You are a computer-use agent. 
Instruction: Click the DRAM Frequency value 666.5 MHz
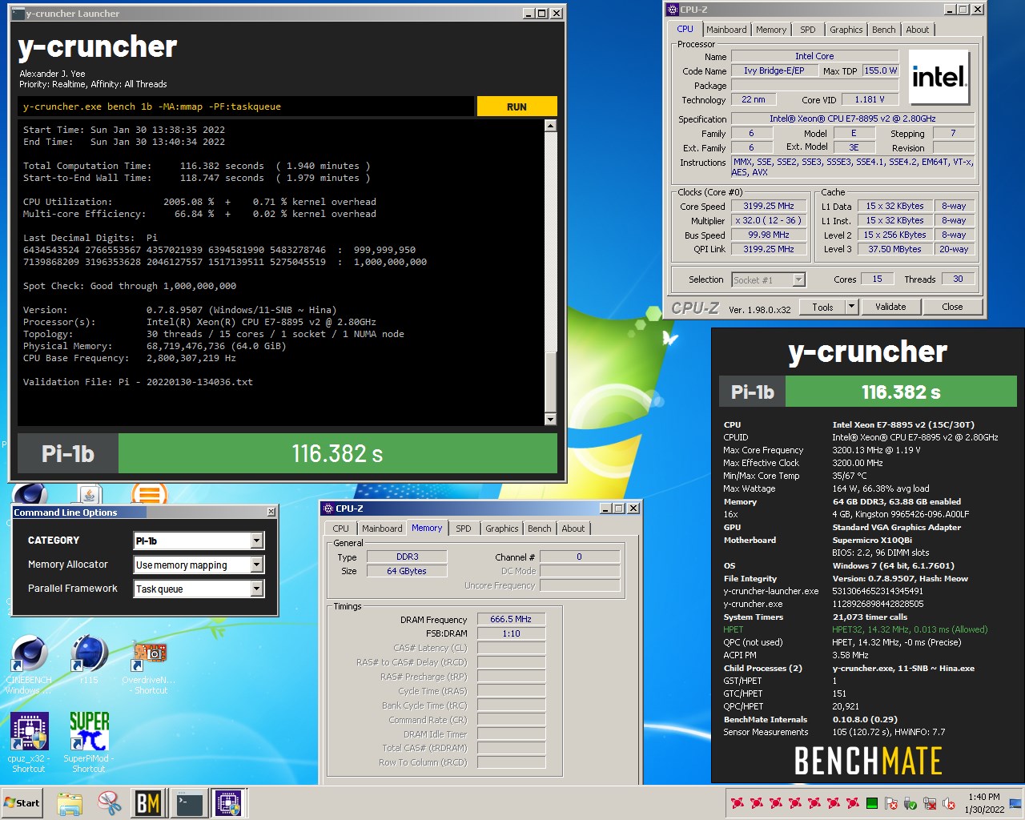pyautogui.click(x=512, y=619)
